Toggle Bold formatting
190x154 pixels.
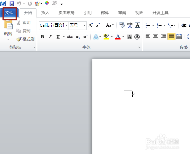[x=42, y=37]
